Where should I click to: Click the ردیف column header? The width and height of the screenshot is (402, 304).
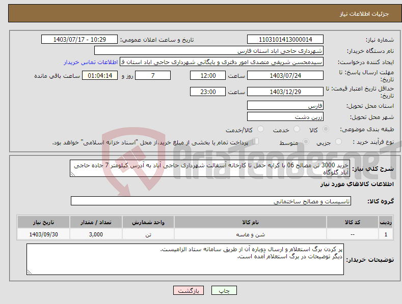pos(386,222)
